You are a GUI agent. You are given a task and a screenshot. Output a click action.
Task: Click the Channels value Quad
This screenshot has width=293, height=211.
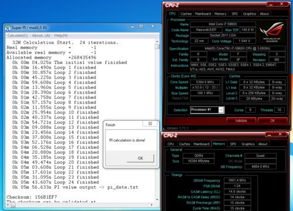tap(260, 156)
